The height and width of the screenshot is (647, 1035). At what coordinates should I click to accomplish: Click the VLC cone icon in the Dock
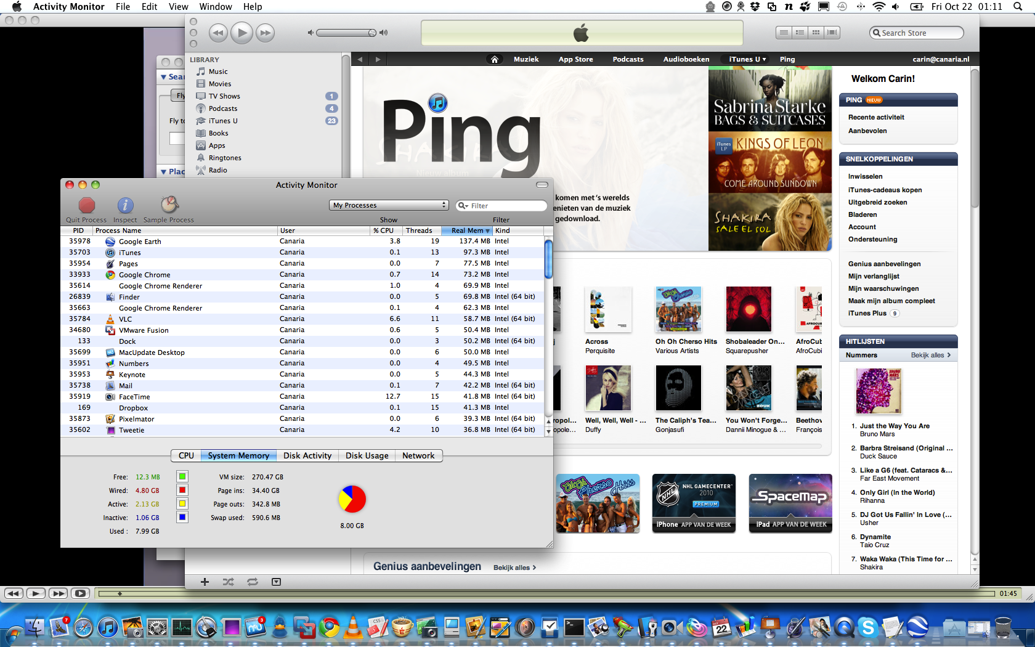[x=353, y=627]
